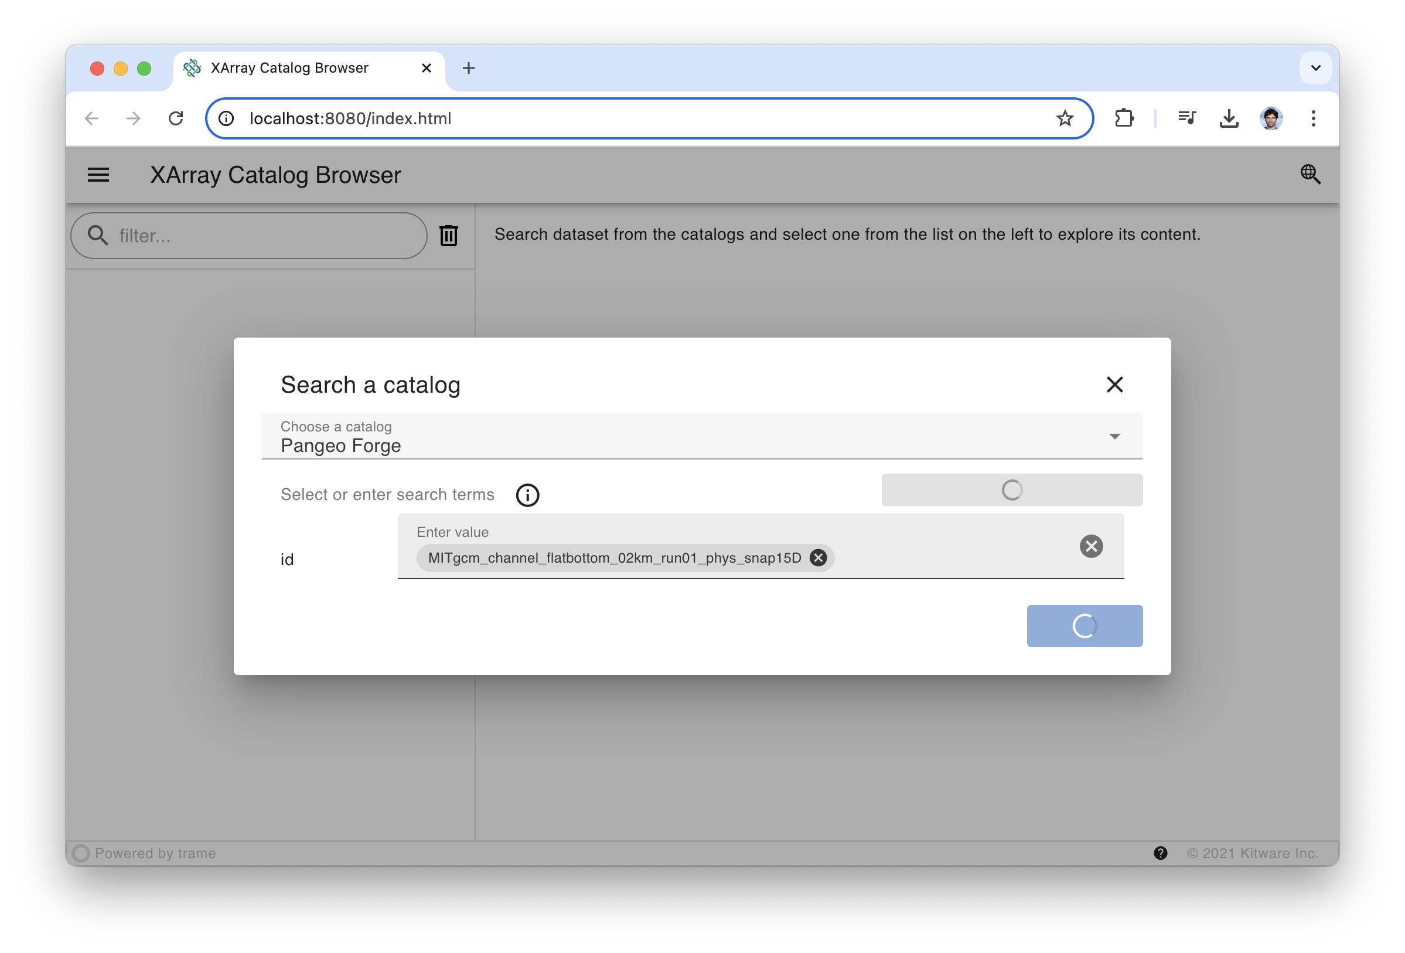Open the browser extensions puzzle icon
The image size is (1405, 953).
1123,118
